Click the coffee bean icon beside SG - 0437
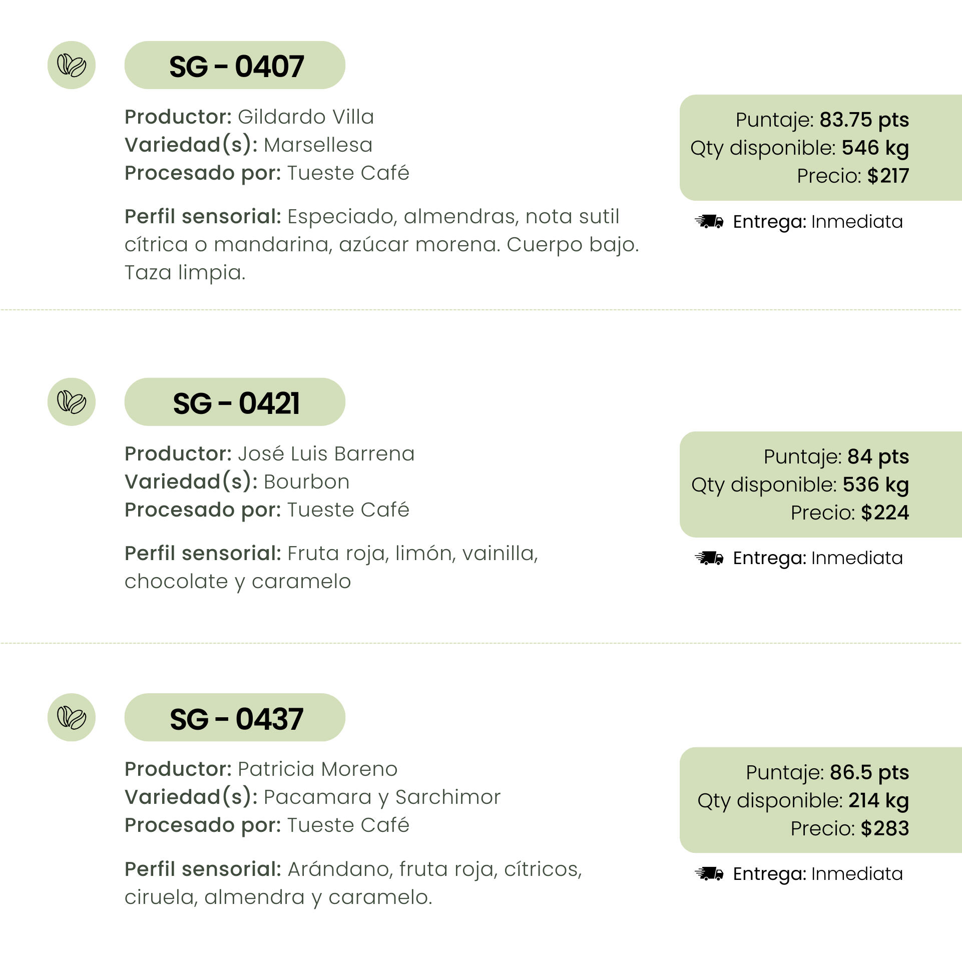The width and height of the screenshot is (962, 957). 72,717
